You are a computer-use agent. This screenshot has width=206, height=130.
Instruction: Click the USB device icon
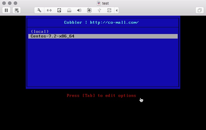click(99, 10)
